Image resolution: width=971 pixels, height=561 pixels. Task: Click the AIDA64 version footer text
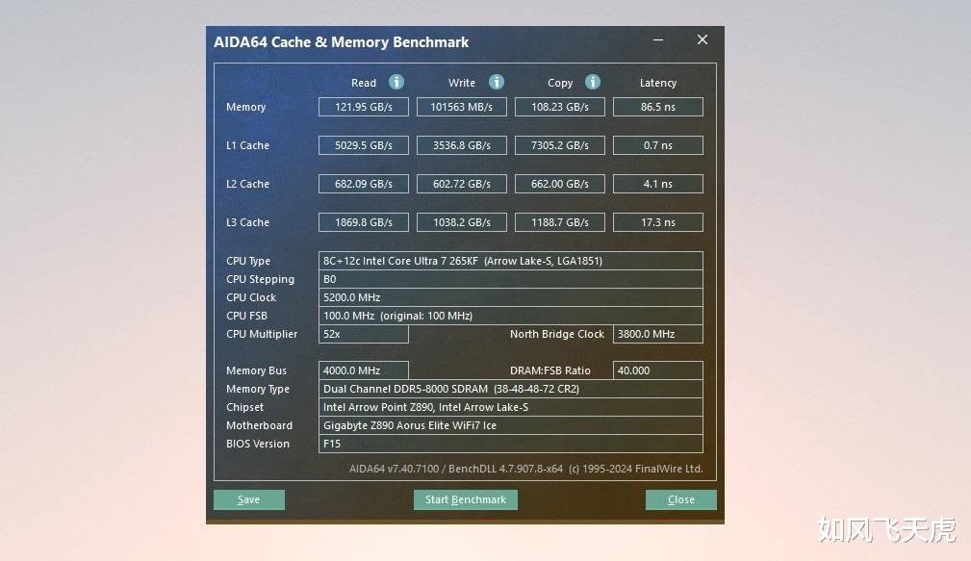pos(525,469)
